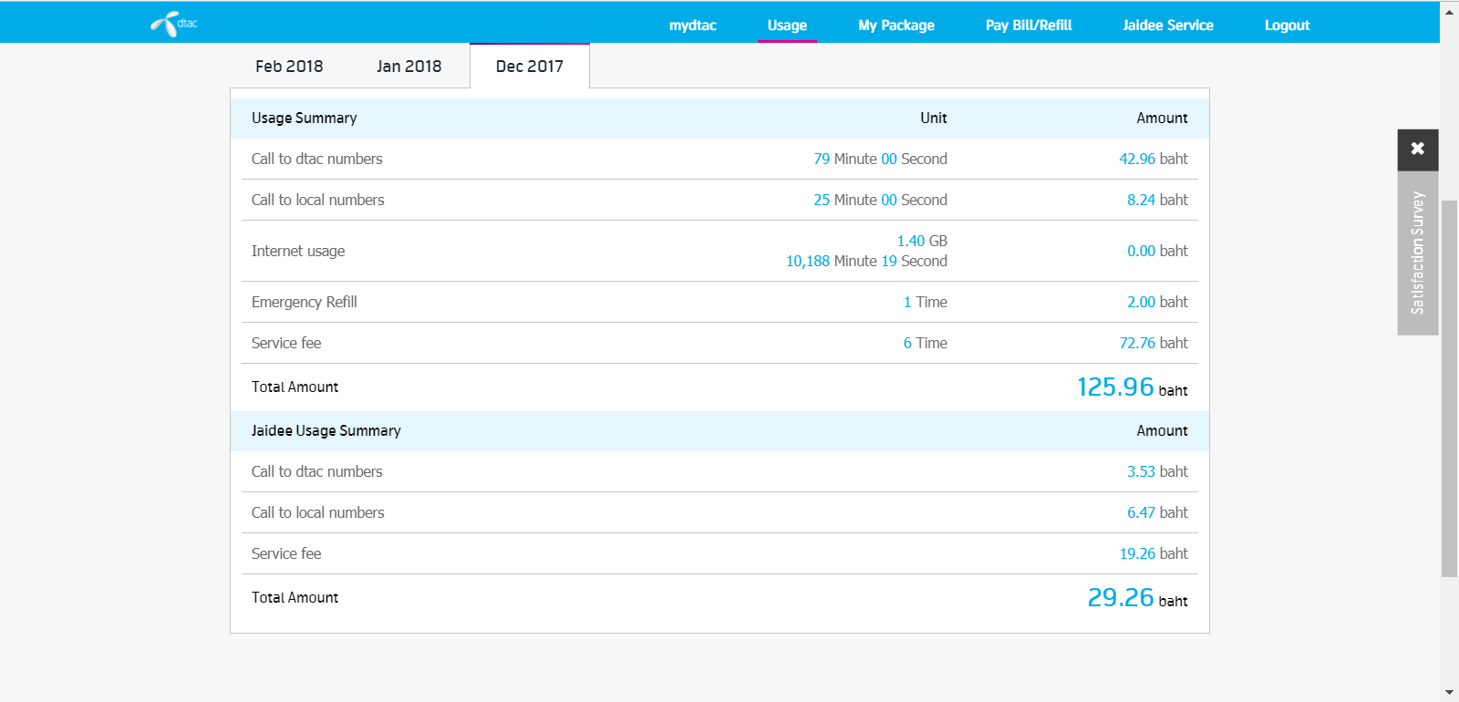Click the Internet usage 1.40 GB value
This screenshot has height=702, width=1459.
(921, 241)
